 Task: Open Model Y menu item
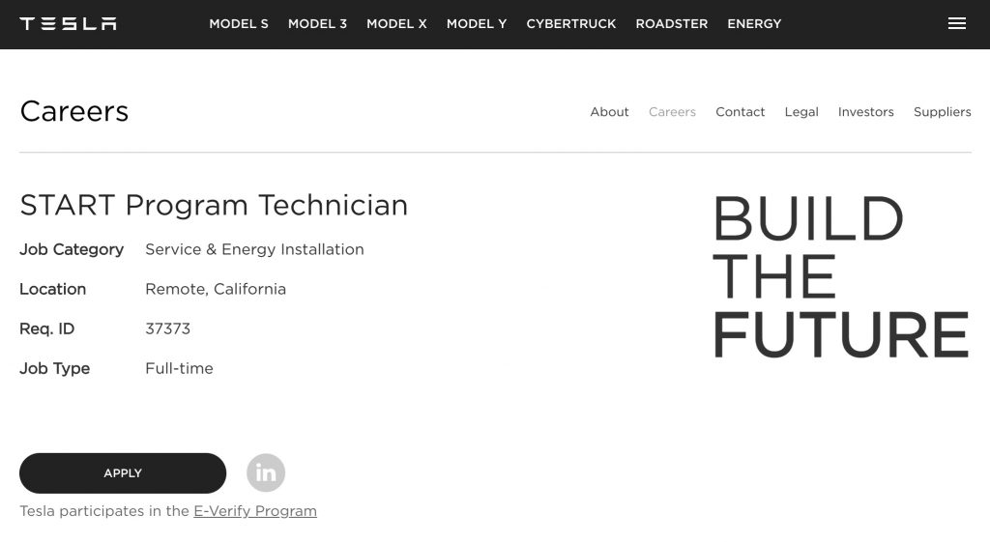pyautogui.click(x=477, y=24)
